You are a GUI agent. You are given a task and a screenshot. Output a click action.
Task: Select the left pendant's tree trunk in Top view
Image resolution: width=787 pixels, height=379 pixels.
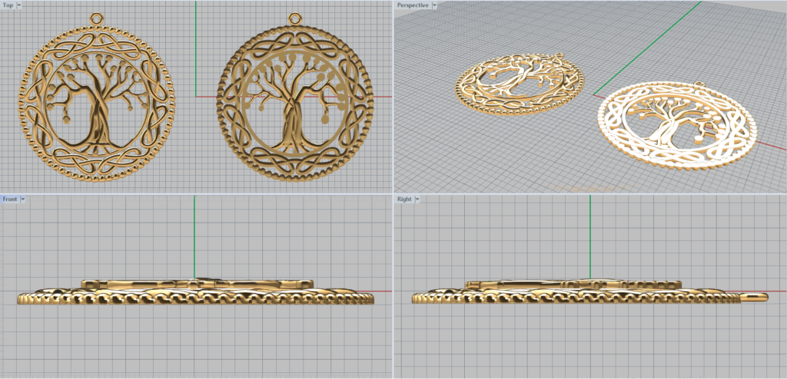tap(98, 121)
